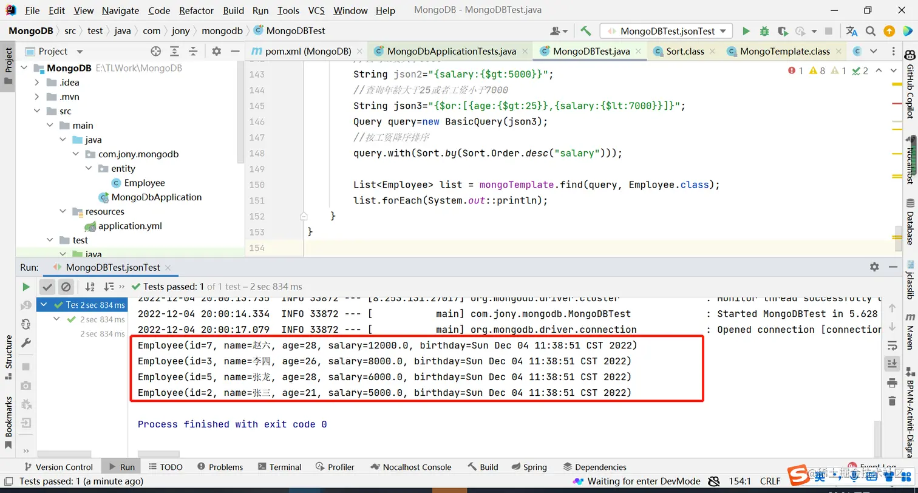Toggle soft-wrap in console output
Image resolution: width=918 pixels, height=493 pixels.
(x=892, y=345)
